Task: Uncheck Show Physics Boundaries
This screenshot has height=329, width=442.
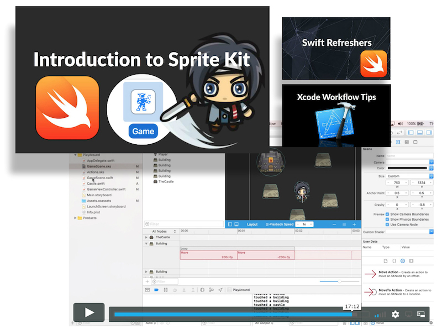Action: 387,219
